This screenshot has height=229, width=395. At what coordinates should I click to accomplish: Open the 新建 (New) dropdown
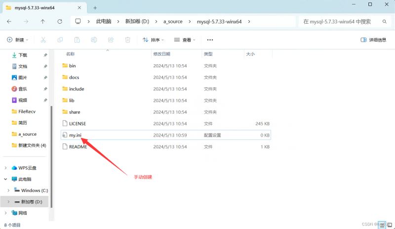pos(18,40)
